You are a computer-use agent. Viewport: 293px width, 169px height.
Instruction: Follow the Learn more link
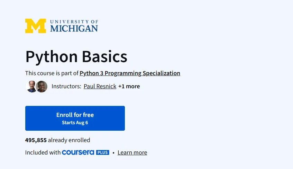point(132,152)
